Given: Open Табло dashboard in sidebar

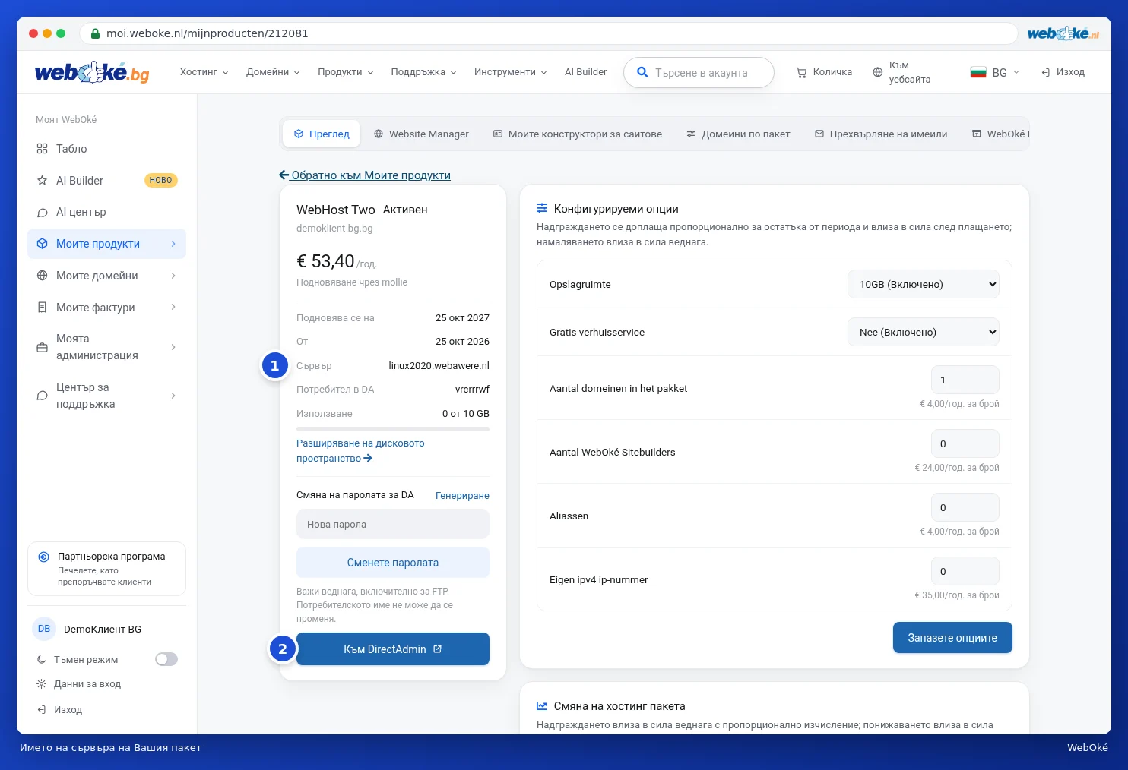Looking at the screenshot, I should tap(106, 149).
